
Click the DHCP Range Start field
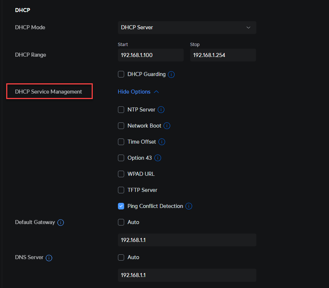pyautogui.click(x=150, y=55)
